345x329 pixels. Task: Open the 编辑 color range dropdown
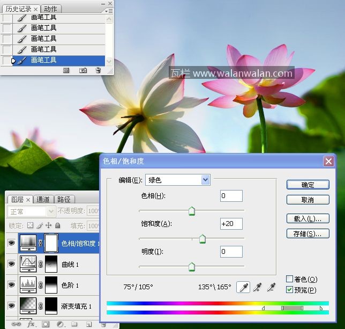206,180
